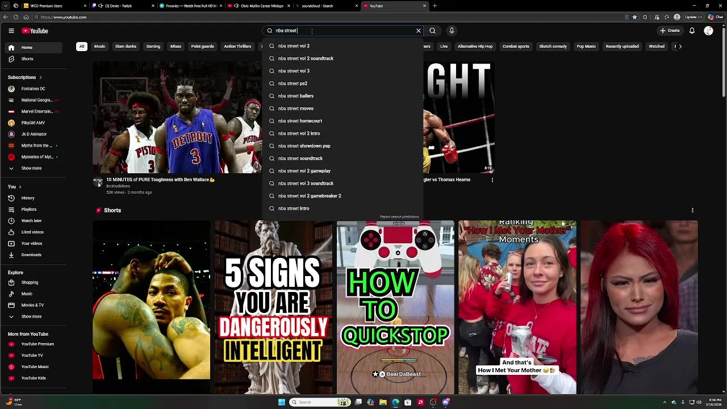This screenshot has width=727, height=409.
Task: Open YouTube Premium link
Action: click(34, 344)
